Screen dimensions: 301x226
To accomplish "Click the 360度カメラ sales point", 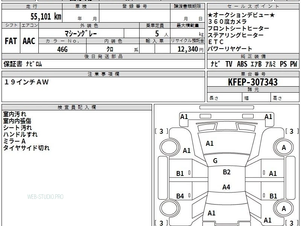I will pos(227,22).
